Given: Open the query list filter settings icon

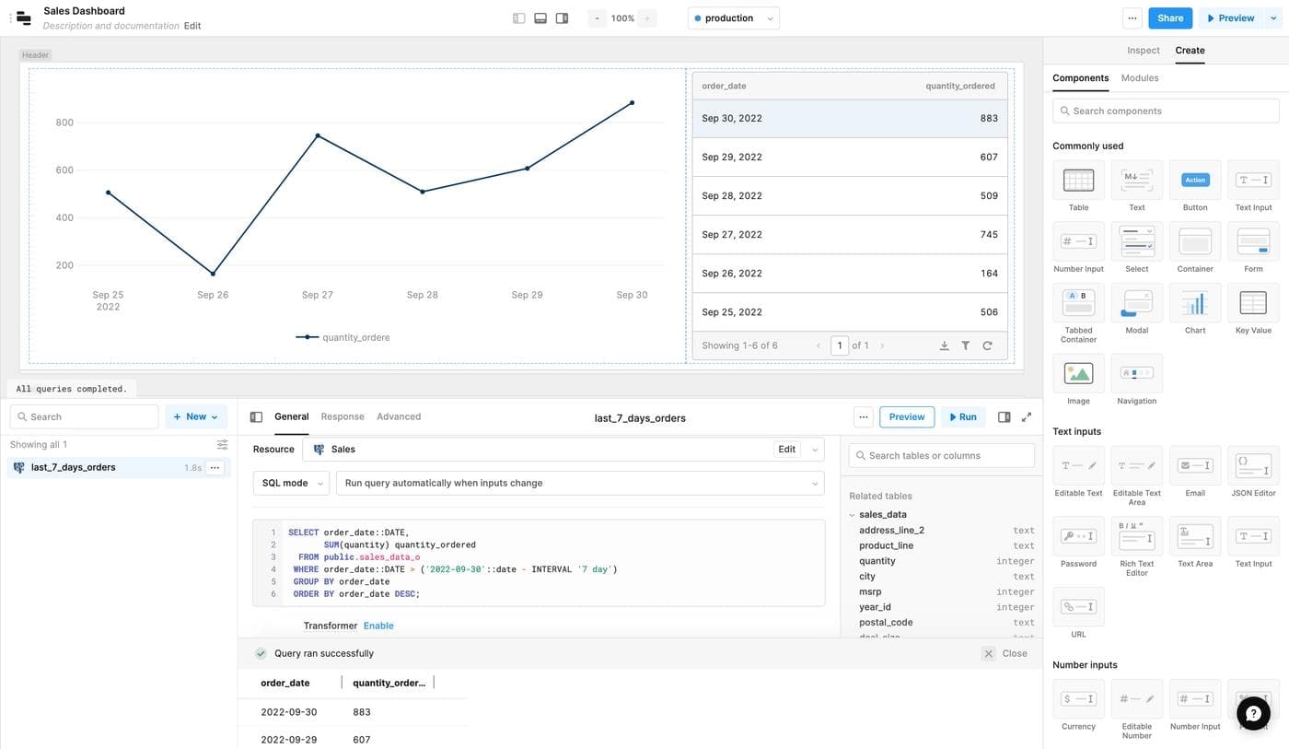Looking at the screenshot, I should (x=222, y=445).
